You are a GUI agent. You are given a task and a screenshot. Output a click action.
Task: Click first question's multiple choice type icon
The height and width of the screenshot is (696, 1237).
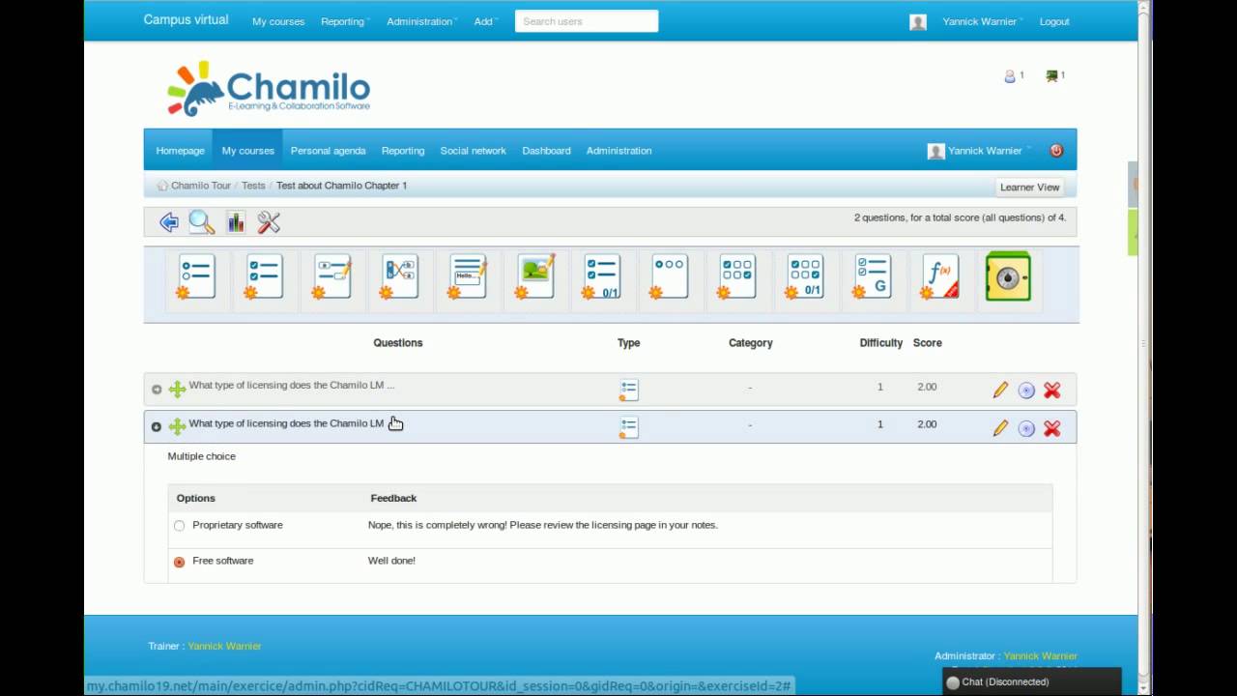[x=629, y=390]
